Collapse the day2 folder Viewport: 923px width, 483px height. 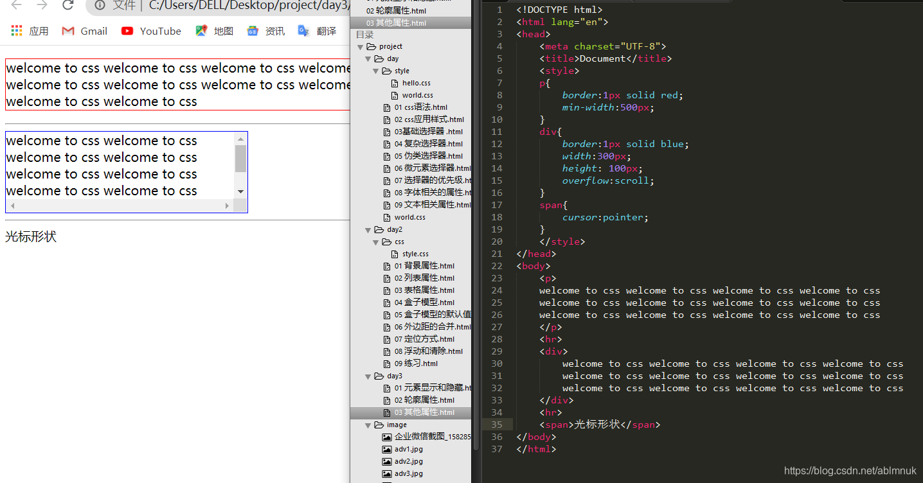tap(368, 230)
